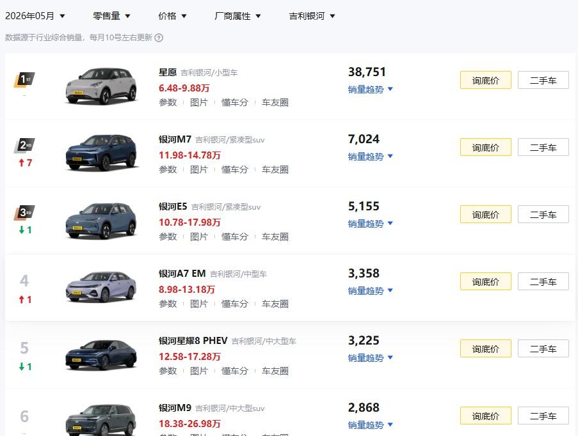Click 二手车 button for 银河M7
The height and width of the screenshot is (436, 578).
[543, 147]
